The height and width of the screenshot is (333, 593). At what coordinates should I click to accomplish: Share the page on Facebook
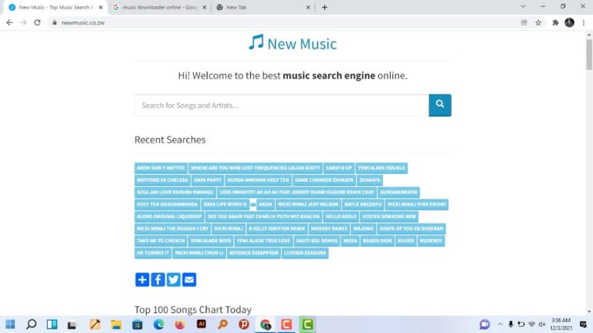[x=158, y=280]
